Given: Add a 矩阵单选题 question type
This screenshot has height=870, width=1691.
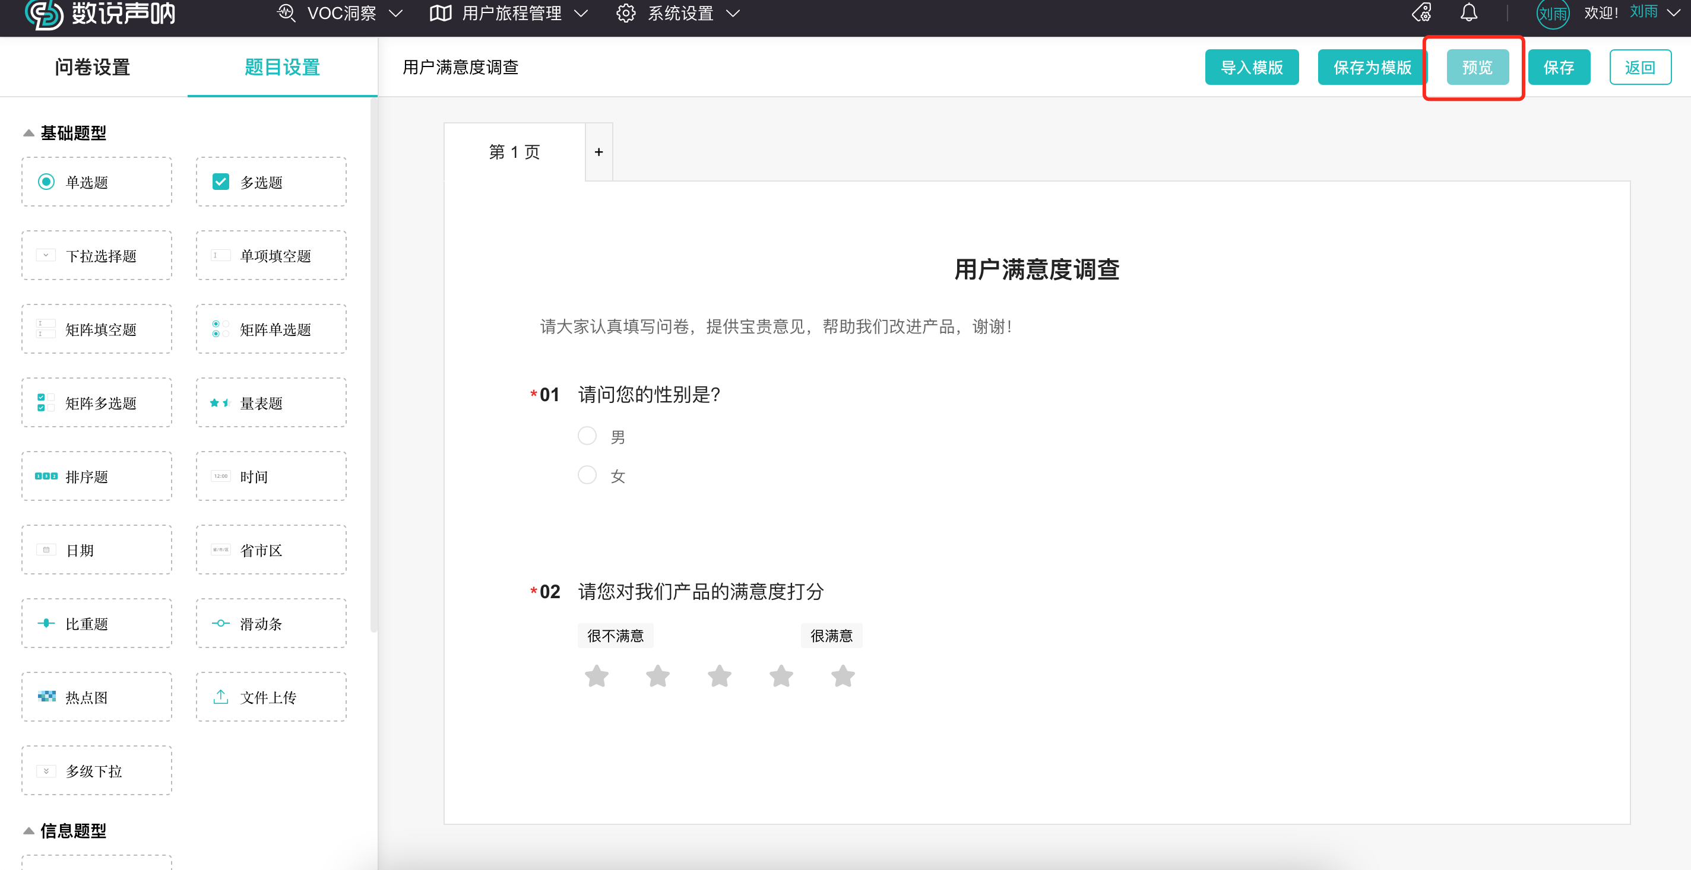Looking at the screenshot, I should click(271, 329).
